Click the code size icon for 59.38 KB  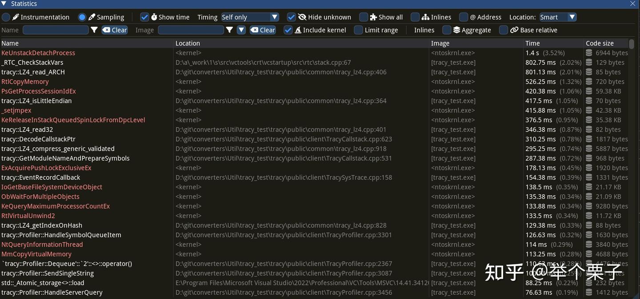(589, 91)
